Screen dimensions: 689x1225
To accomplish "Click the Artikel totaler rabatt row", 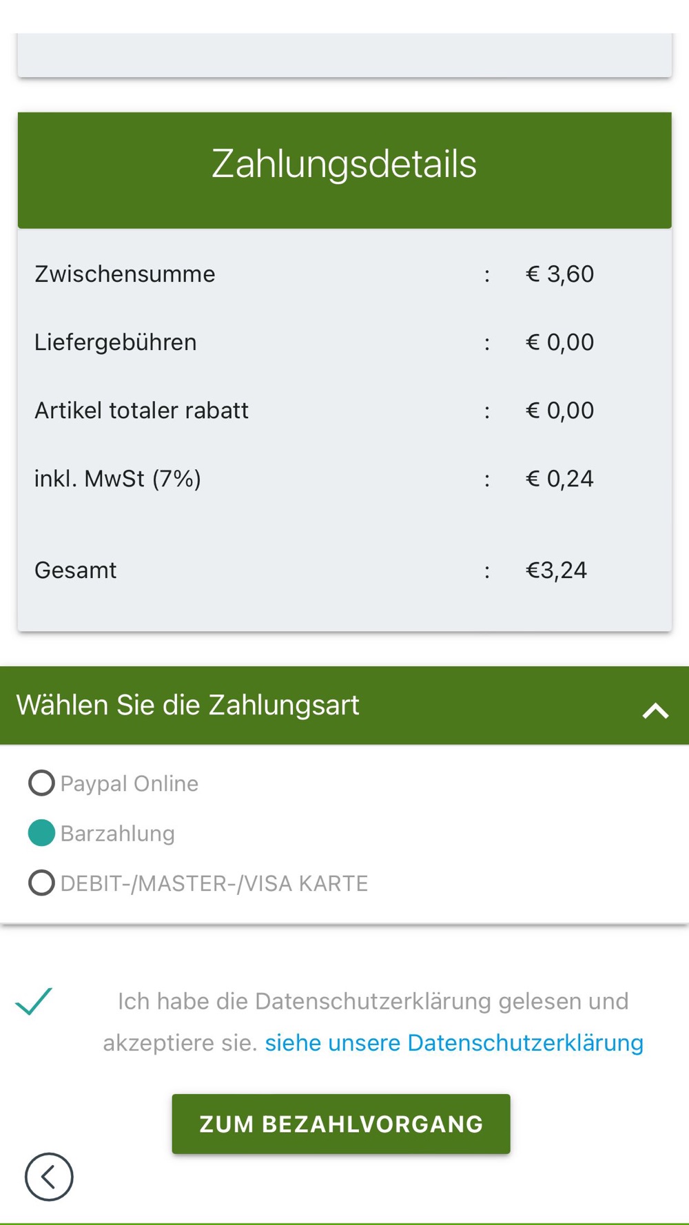I will 344,410.
